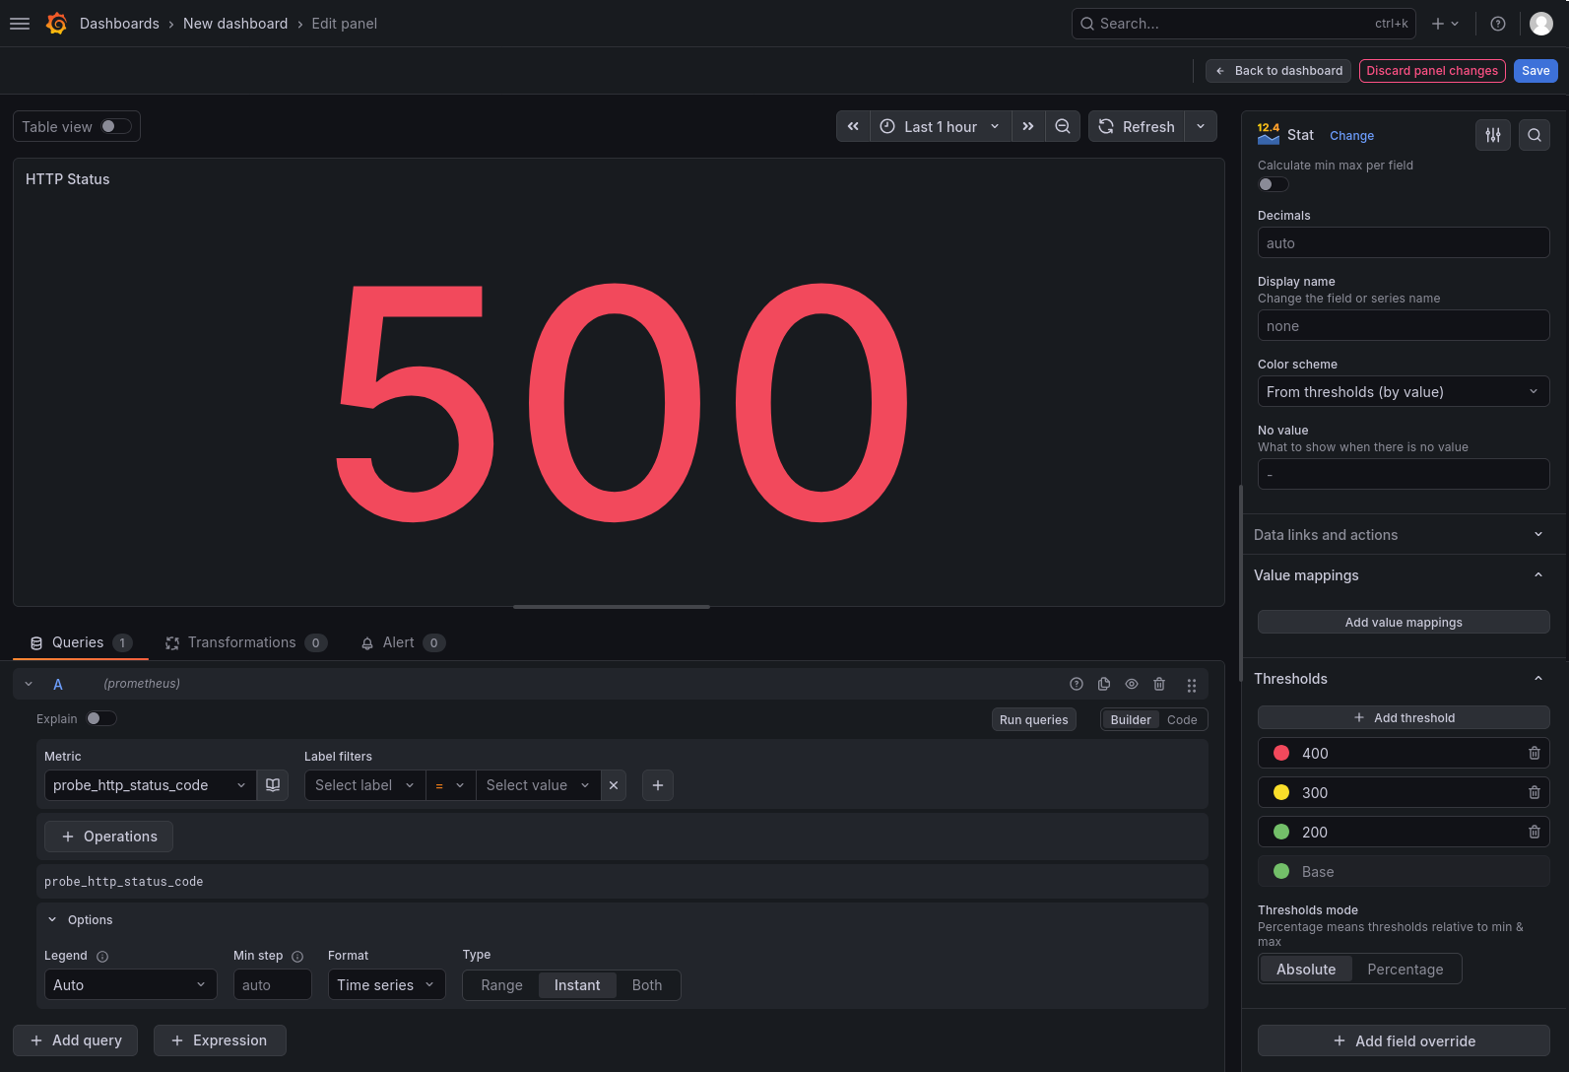Delete the 400 threshold with its trash icon
1569x1072 pixels.
tap(1535, 753)
